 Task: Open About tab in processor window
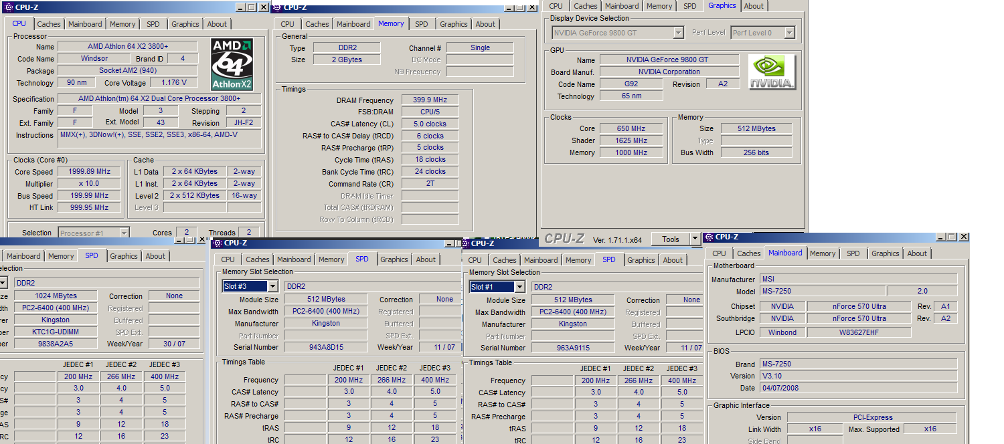coord(217,24)
